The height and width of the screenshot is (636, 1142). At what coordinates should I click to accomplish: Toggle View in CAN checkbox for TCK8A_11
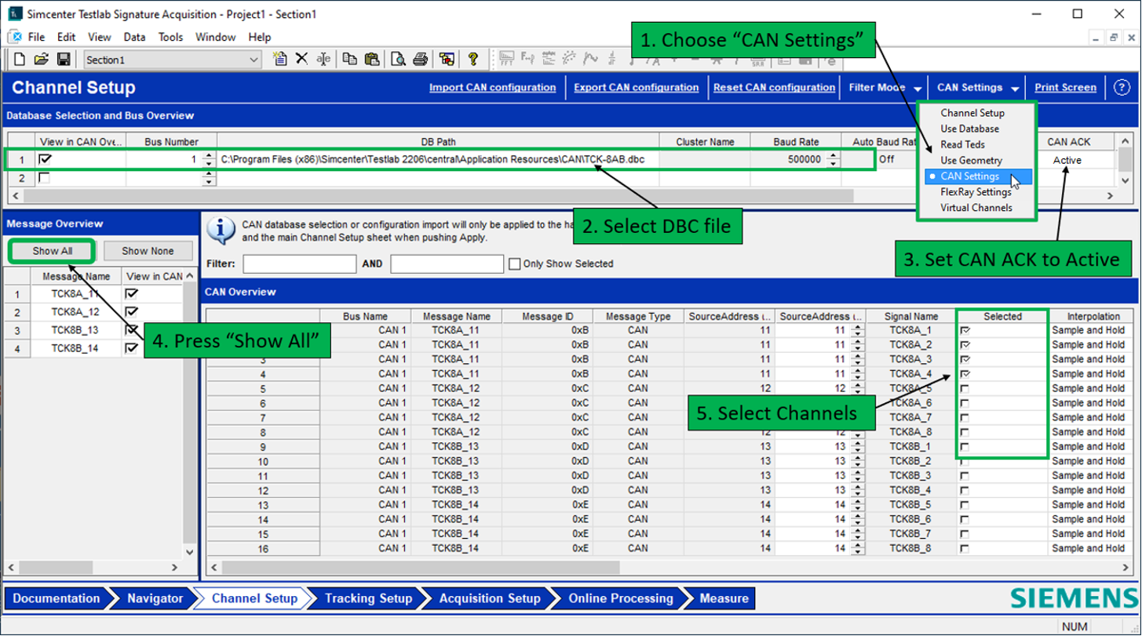click(x=131, y=293)
